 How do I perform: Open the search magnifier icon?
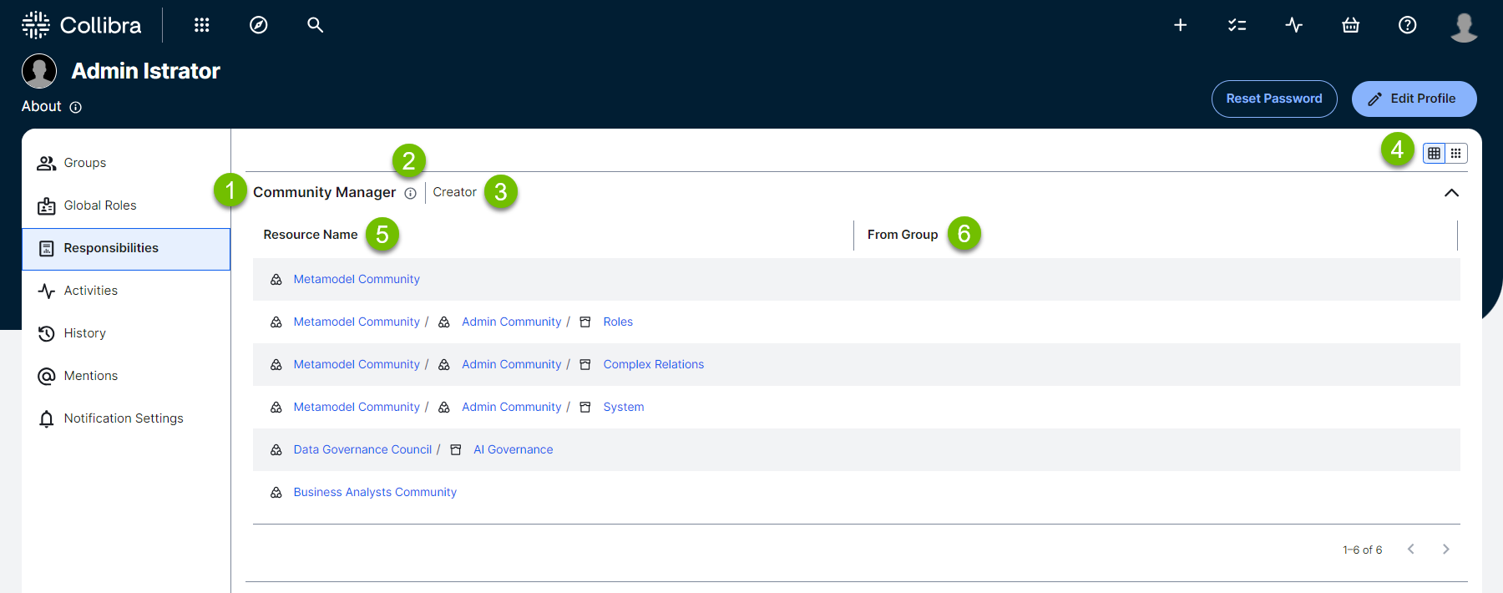(x=315, y=25)
